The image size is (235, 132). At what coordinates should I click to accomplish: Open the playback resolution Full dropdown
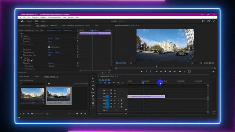tap(194, 63)
